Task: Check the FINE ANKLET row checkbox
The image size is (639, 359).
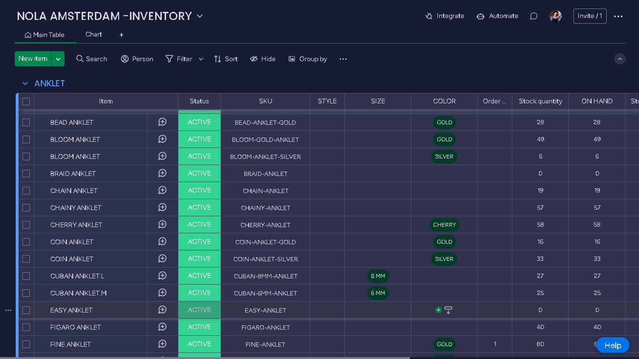Action: (26, 345)
